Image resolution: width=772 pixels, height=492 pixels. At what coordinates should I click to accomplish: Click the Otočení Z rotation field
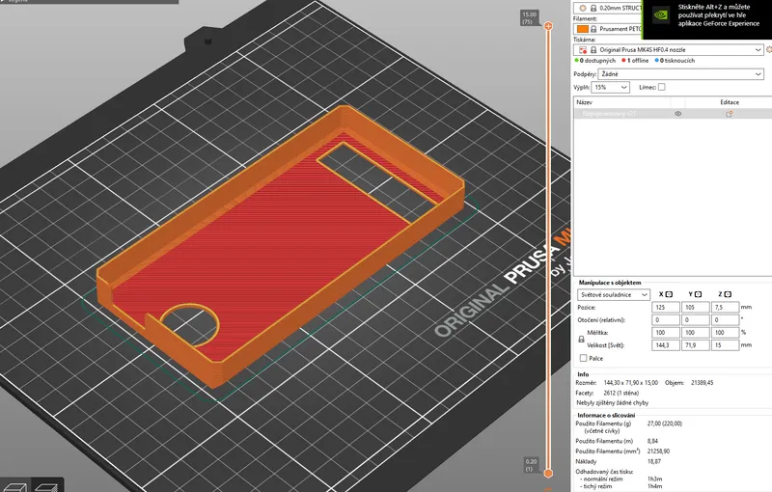point(726,320)
